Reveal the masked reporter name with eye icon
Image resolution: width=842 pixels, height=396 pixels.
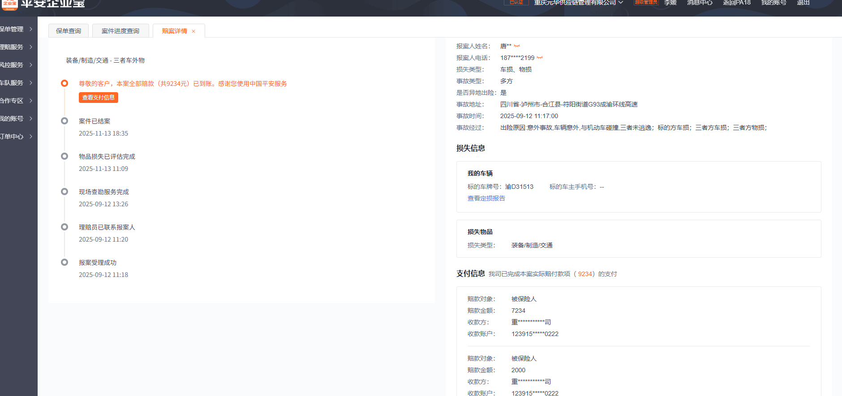click(x=517, y=46)
